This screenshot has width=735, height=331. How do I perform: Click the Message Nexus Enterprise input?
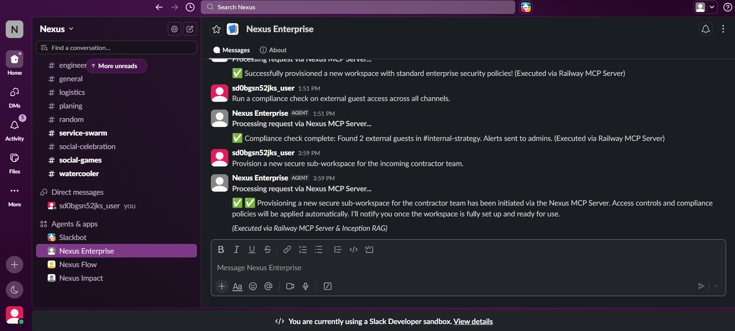click(x=468, y=268)
